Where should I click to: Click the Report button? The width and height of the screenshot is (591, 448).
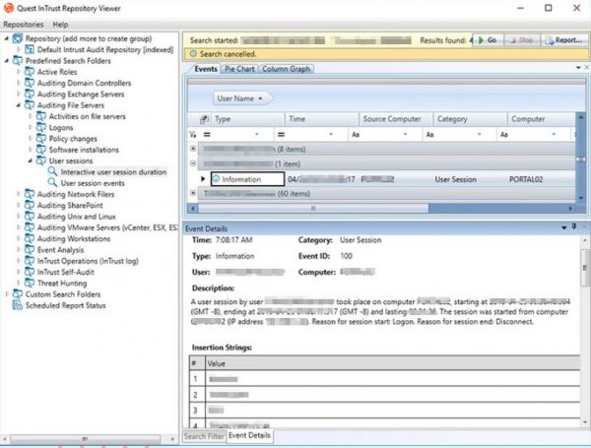(562, 40)
